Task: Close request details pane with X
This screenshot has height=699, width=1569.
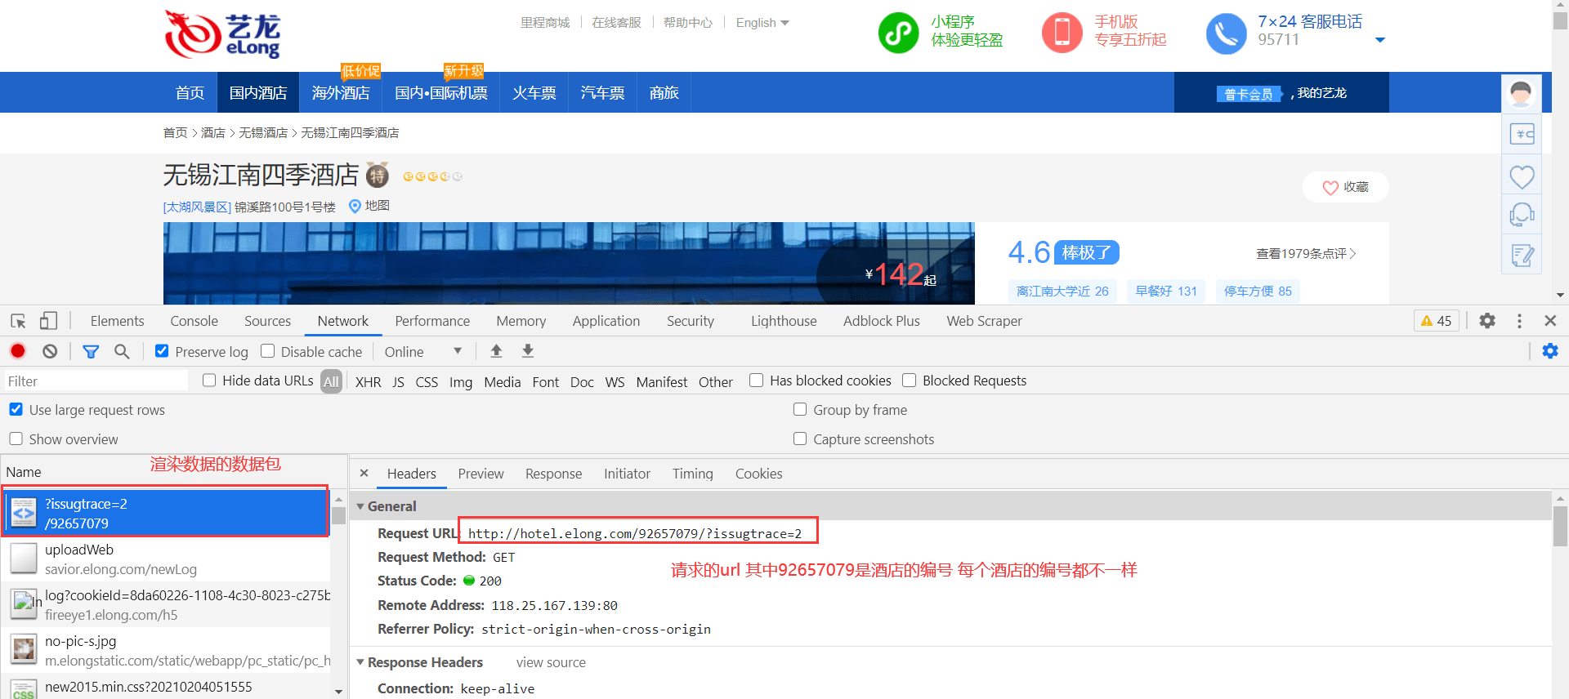Action: [364, 473]
